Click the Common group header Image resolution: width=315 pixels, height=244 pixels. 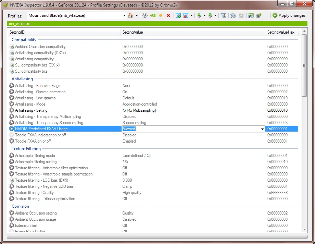(20, 206)
